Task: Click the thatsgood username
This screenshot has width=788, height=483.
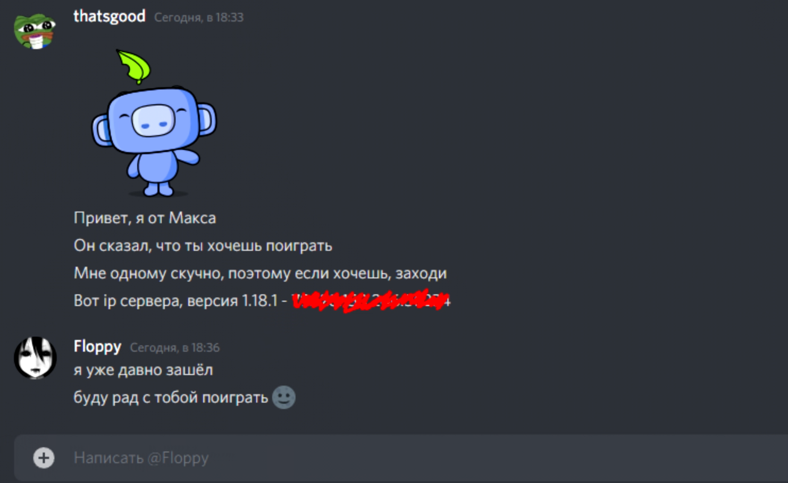Action: pos(110,16)
